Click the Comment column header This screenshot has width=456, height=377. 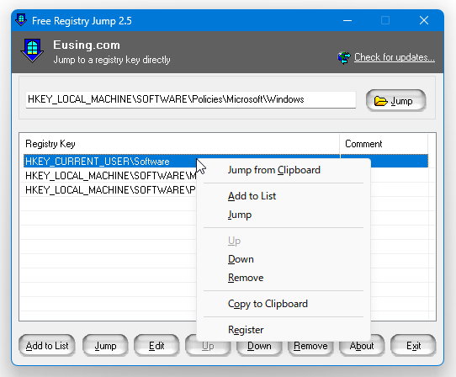(384, 144)
